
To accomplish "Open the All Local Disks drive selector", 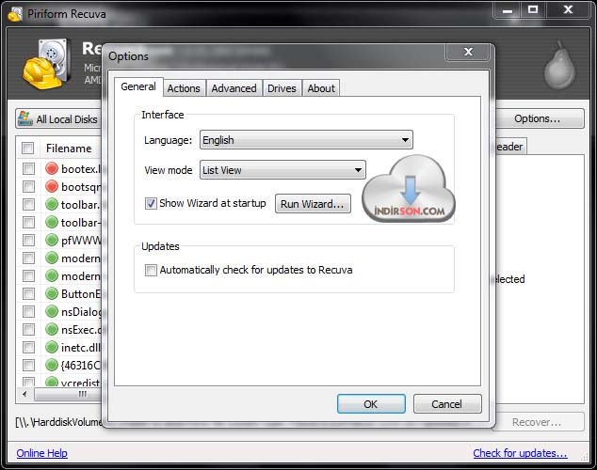I will coord(59,118).
